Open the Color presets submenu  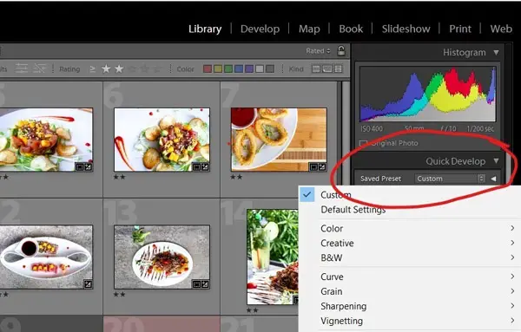click(x=410, y=229)
